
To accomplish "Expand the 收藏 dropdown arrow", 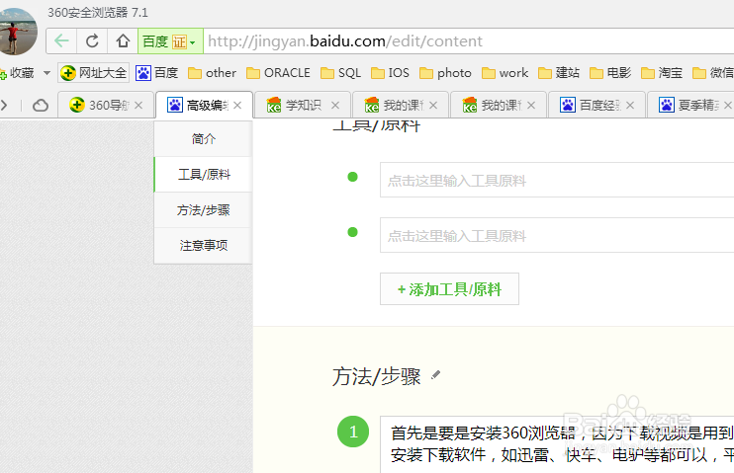I will pyautogui.click(x=46, y=73).
